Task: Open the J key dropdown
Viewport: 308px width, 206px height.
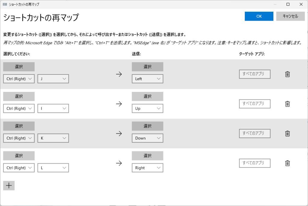Action: (53, 79)
